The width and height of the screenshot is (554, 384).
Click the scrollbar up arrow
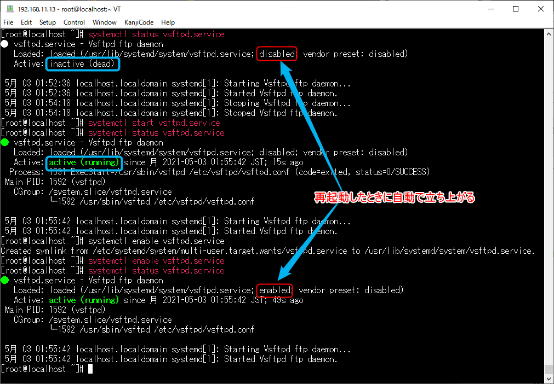(x=549, y=33)
